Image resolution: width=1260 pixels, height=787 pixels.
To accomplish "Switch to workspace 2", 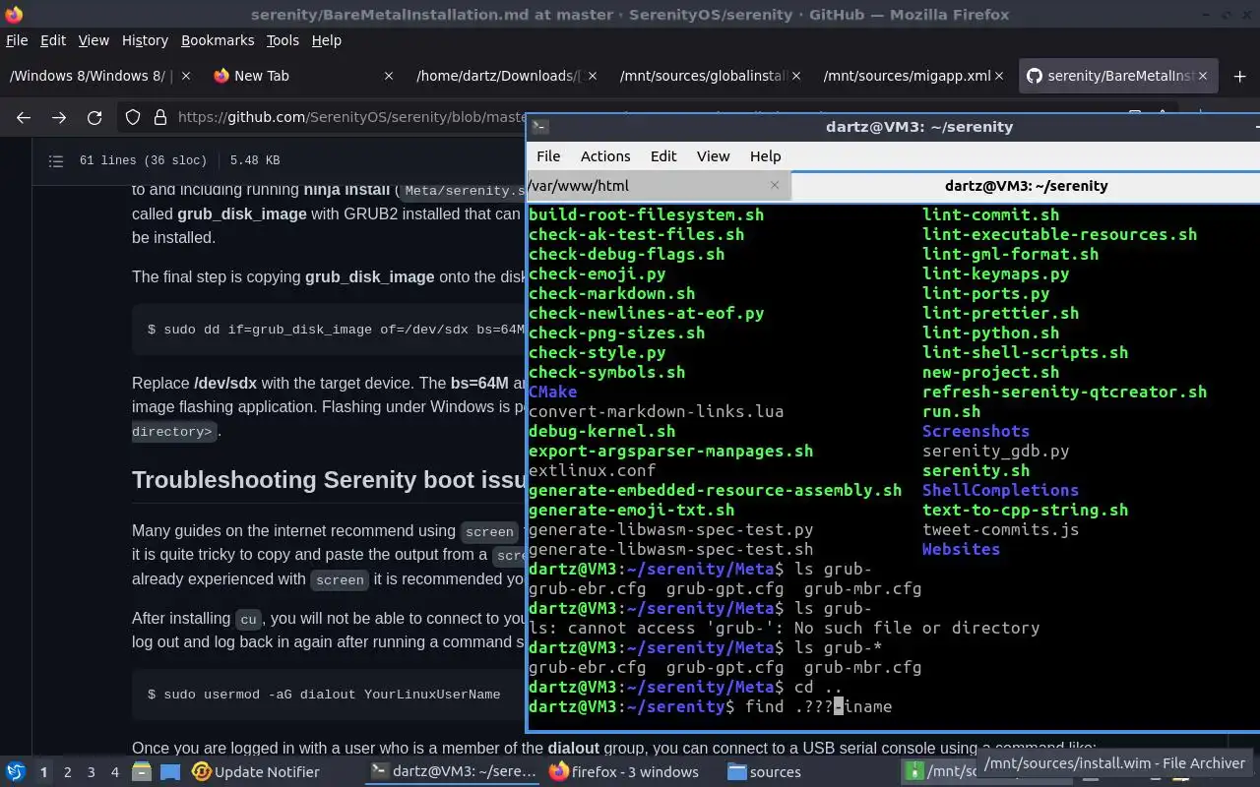I will 67,772.
